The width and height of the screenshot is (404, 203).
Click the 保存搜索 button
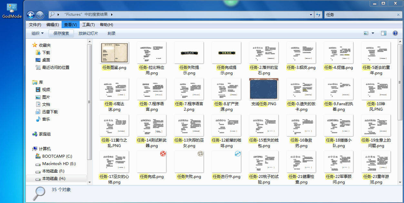[61, 33]
